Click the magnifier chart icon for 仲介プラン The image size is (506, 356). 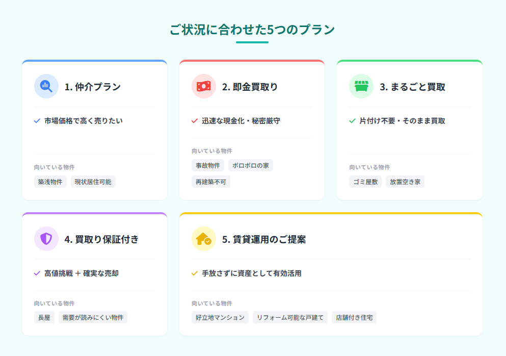pos(46,86)
